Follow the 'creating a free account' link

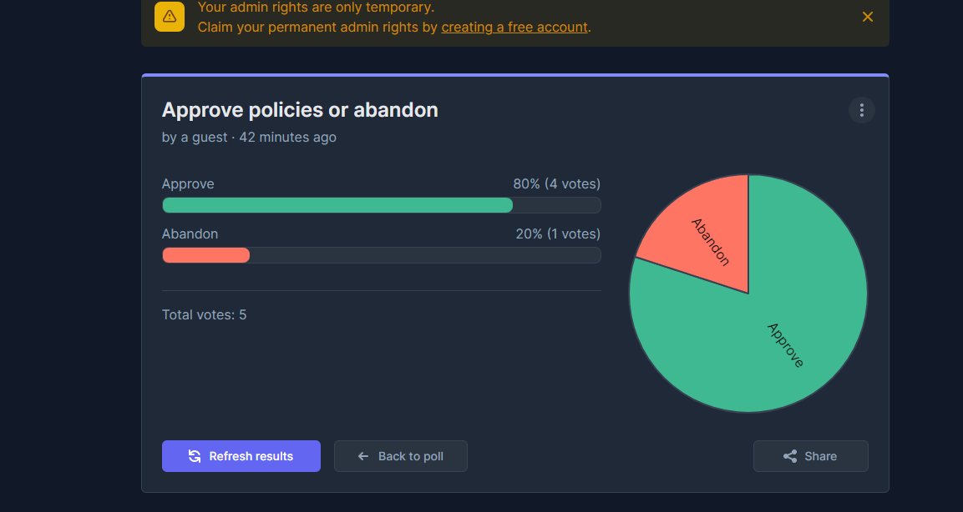[514, 27]
